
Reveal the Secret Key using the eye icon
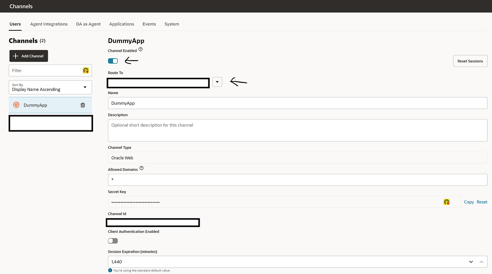446,202
